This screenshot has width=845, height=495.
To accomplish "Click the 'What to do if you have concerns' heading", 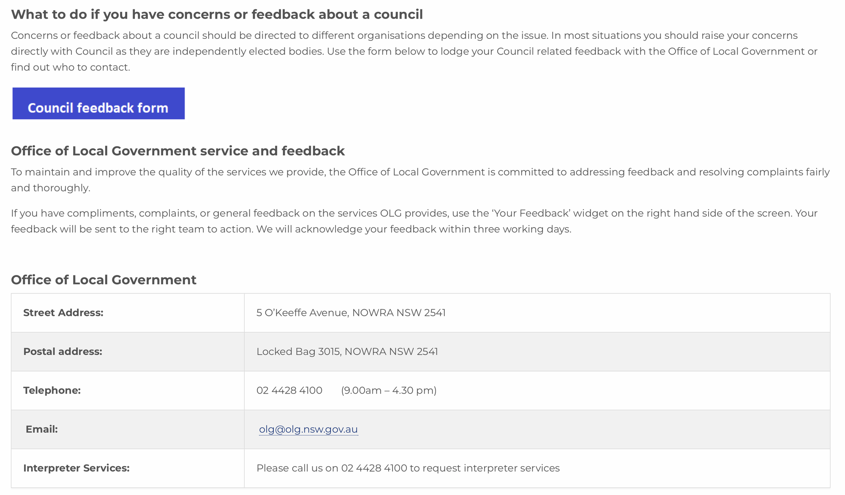I will click(217, 14).
